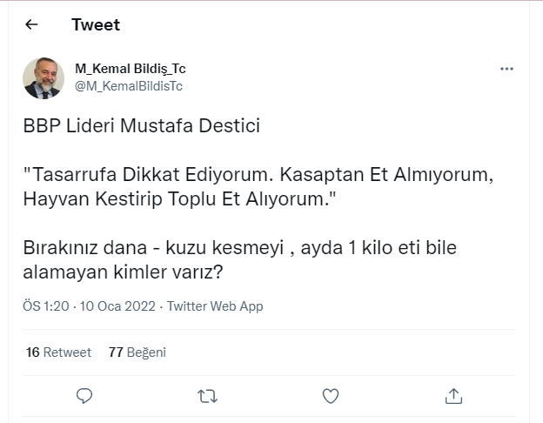The height and width of the screenshot is (423, 543).
Task: Open the @M_KemalBildisTc handle link
Action: coord(129,86)
